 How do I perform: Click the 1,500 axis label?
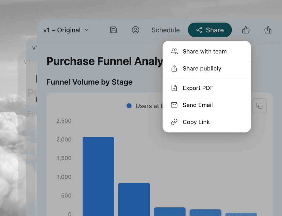[64, 158]
